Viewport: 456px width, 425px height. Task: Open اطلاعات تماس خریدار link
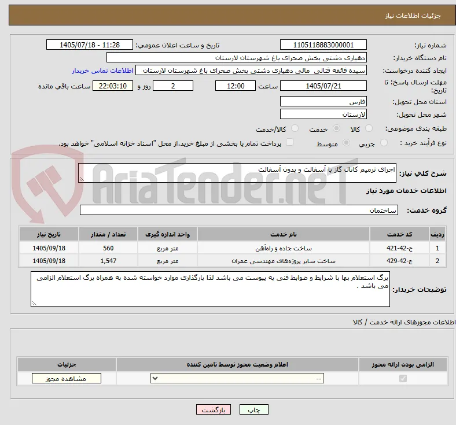102,71
